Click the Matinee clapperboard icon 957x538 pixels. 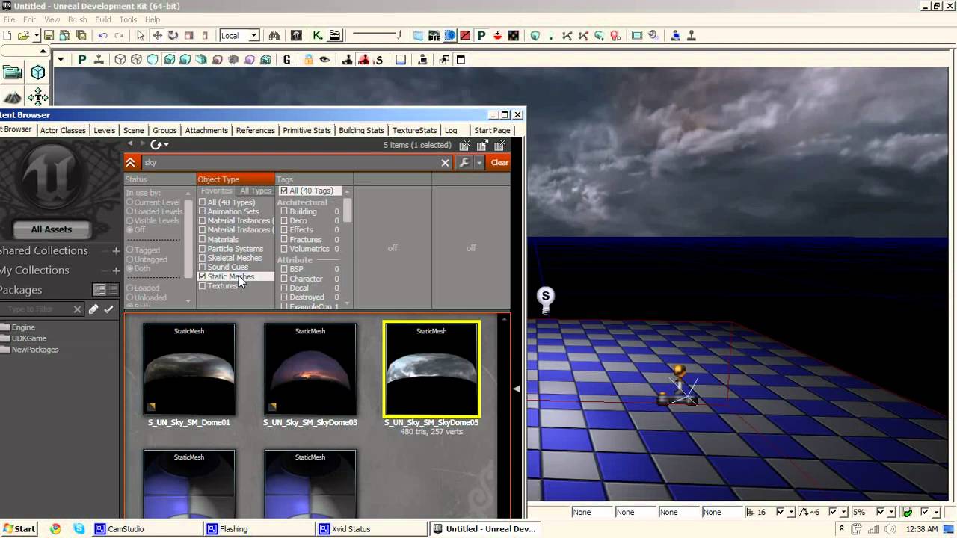pos(334,35)
